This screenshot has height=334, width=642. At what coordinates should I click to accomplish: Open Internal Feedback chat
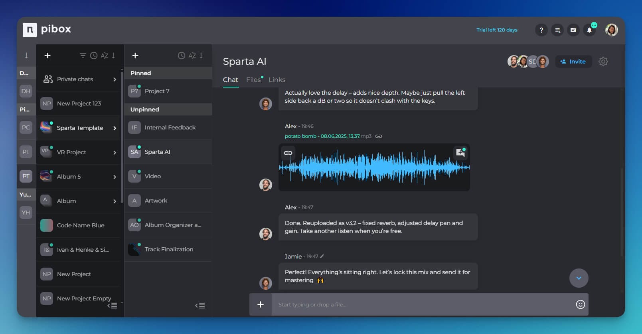[168, 127]
